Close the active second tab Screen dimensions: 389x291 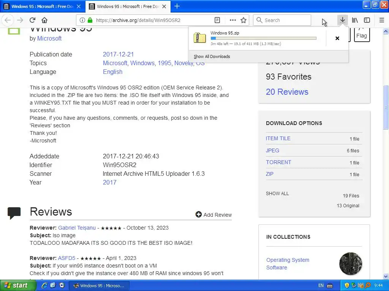pyautogui.click(x=164, y=6)
